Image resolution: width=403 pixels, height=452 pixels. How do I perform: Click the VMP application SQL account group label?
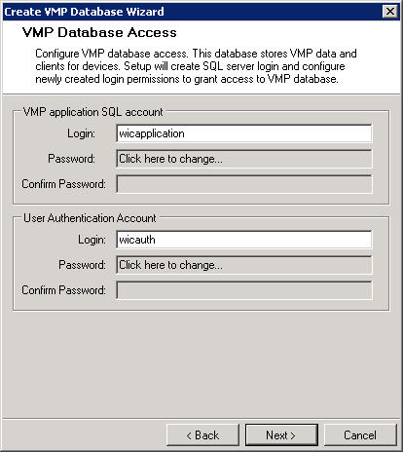click(x=93, y=112)
